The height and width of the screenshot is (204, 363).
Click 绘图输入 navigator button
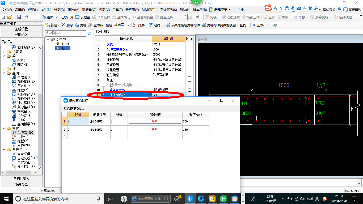tap(21, 35)
